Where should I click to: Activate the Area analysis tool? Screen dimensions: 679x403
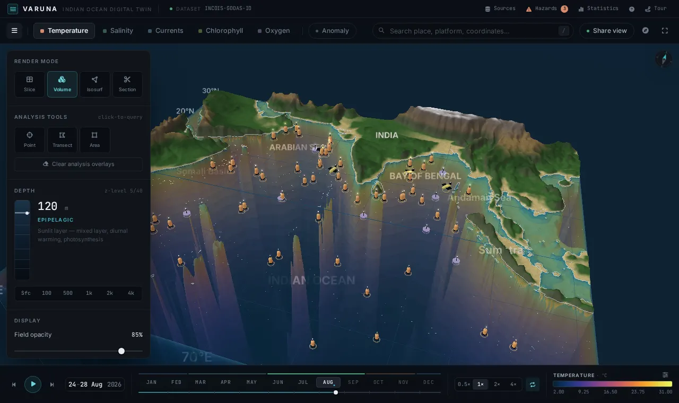tap(94, 140)
